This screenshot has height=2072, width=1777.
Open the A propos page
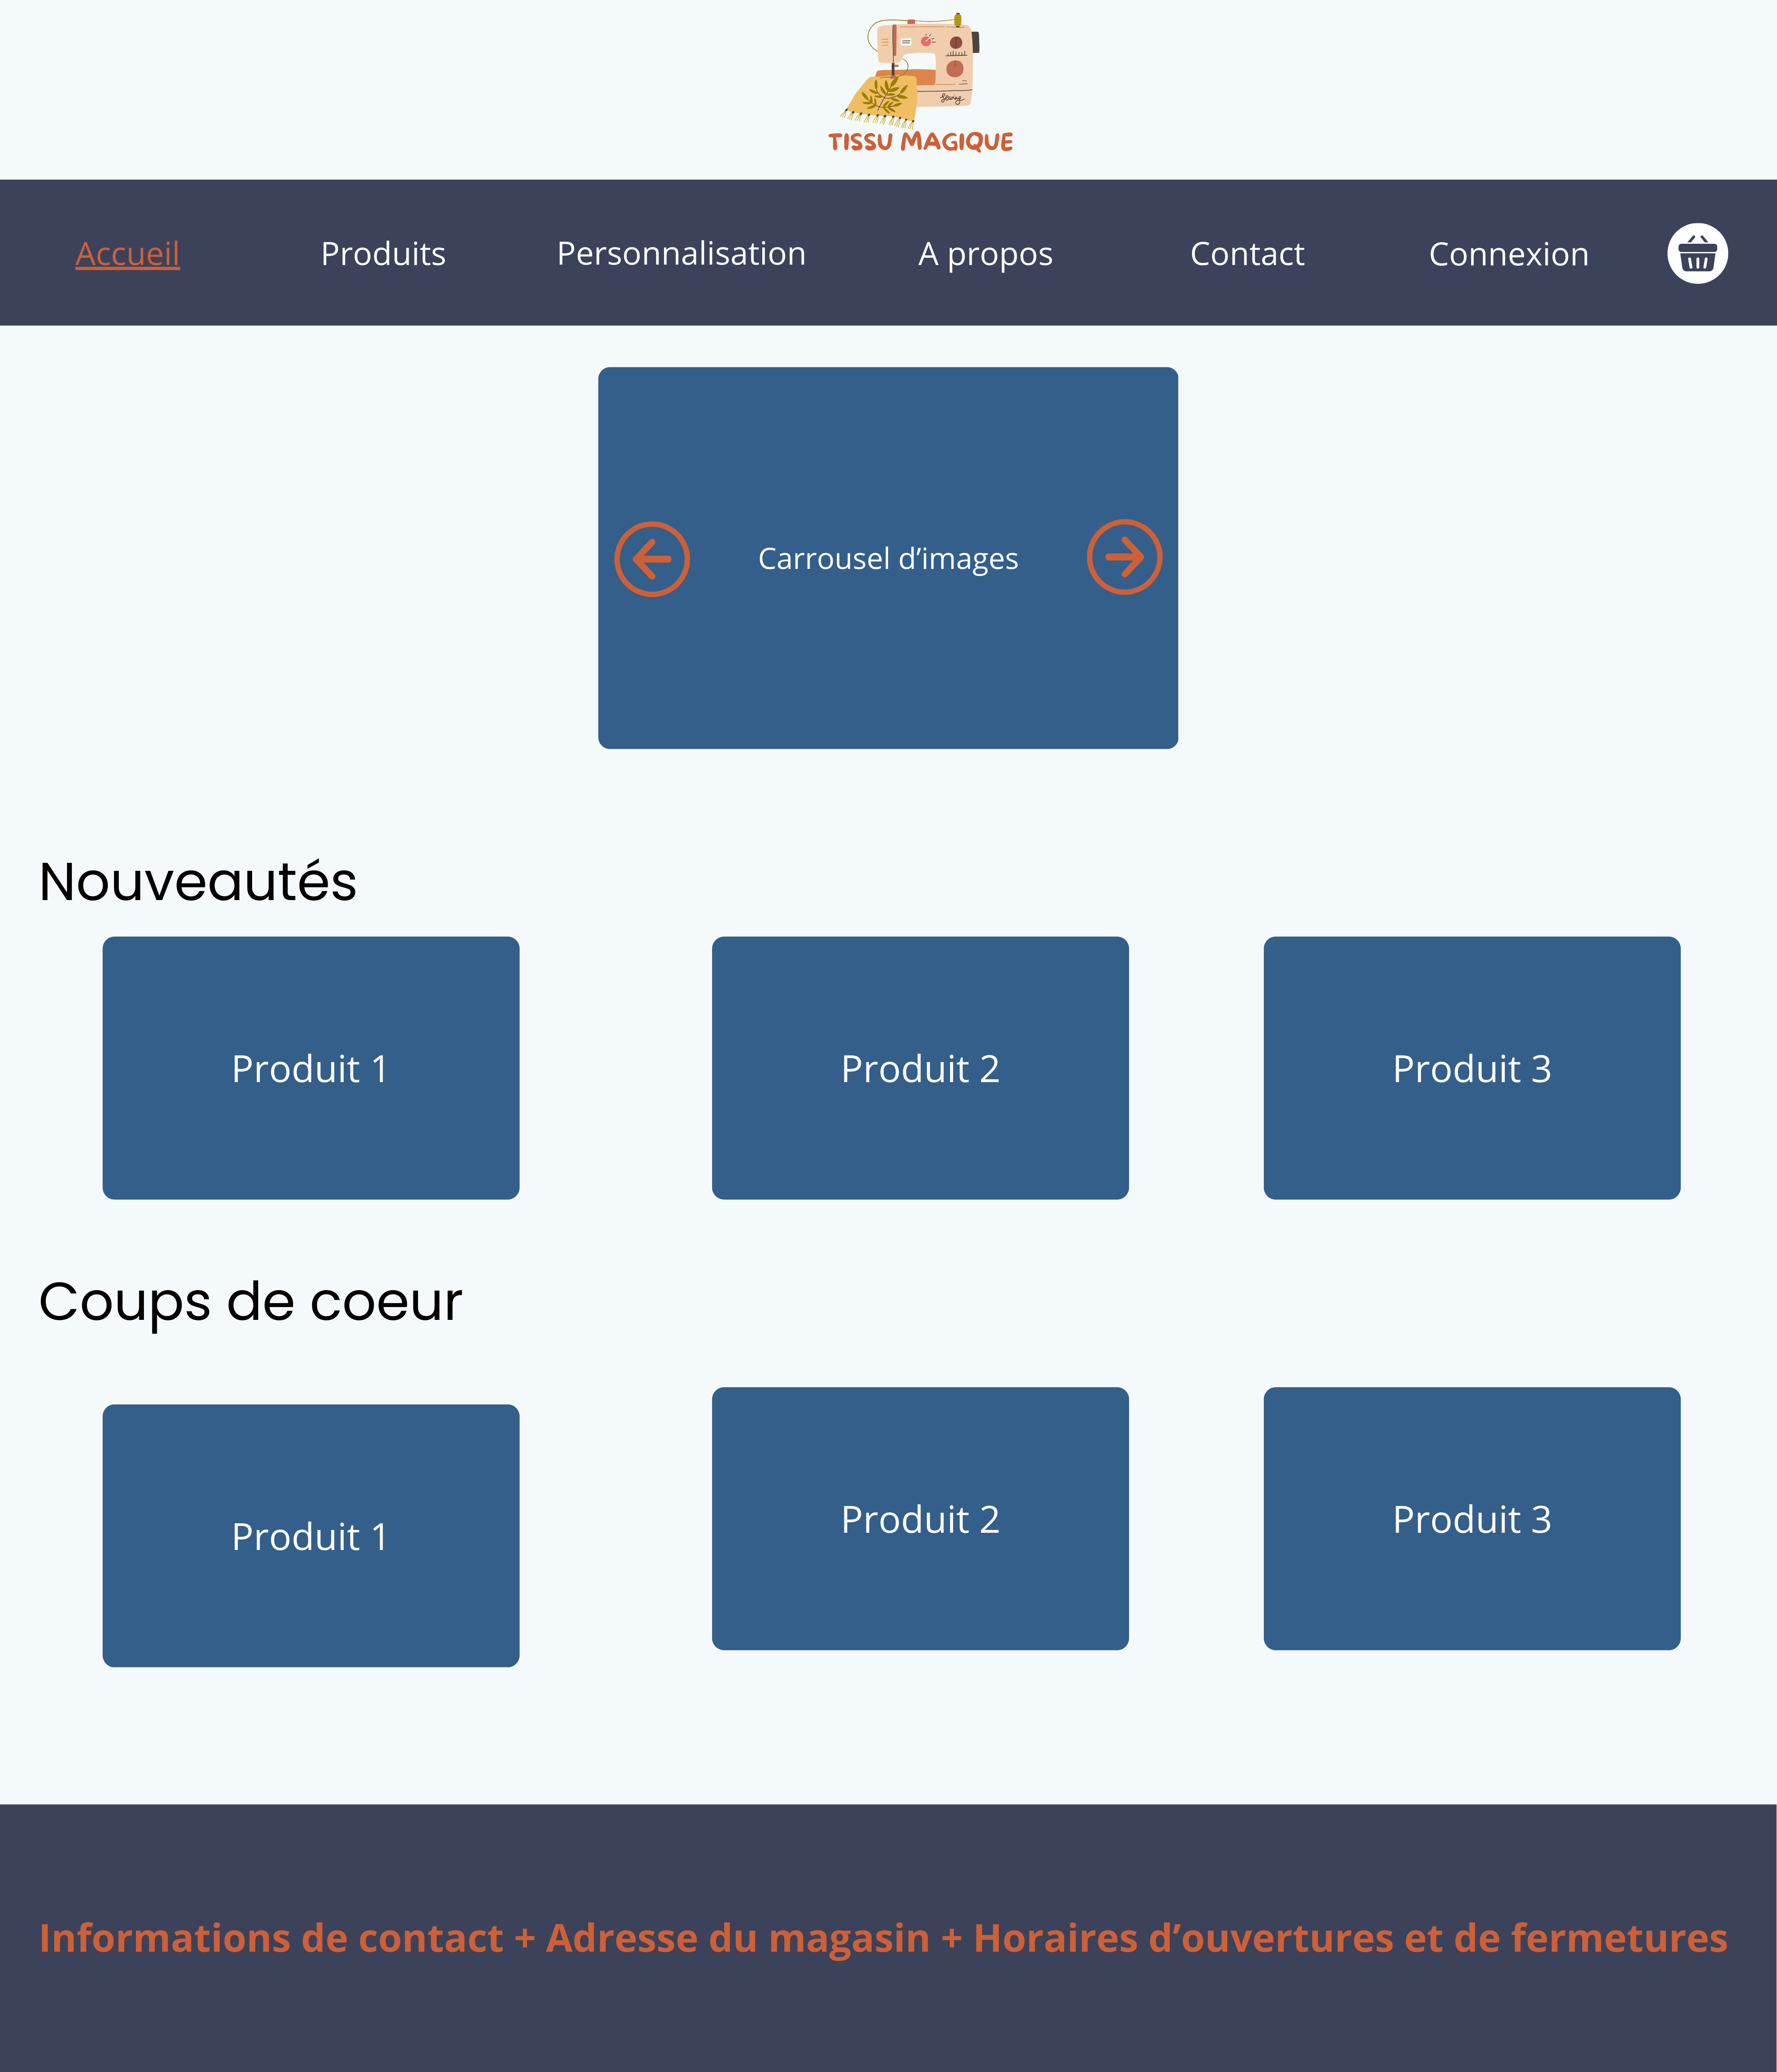point(985,254)
